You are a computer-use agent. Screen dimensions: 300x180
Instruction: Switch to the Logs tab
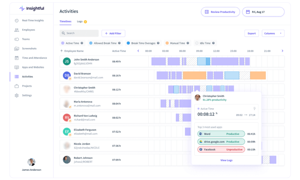tap(80, 22)
